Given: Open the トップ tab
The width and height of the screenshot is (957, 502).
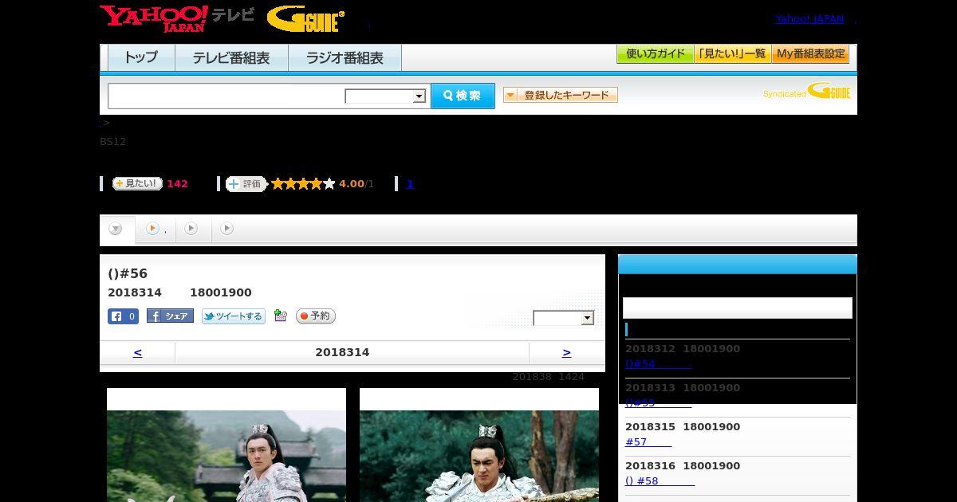Looking at the screenshot, I should click(x=141, y=57).
